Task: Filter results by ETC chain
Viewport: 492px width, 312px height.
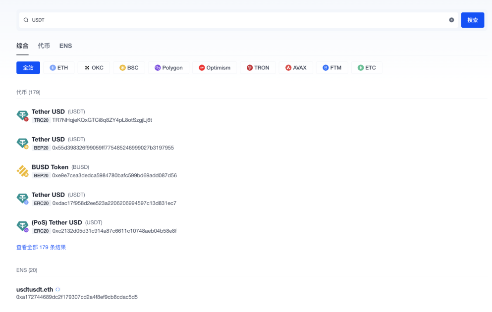Action: click(367, 68)
